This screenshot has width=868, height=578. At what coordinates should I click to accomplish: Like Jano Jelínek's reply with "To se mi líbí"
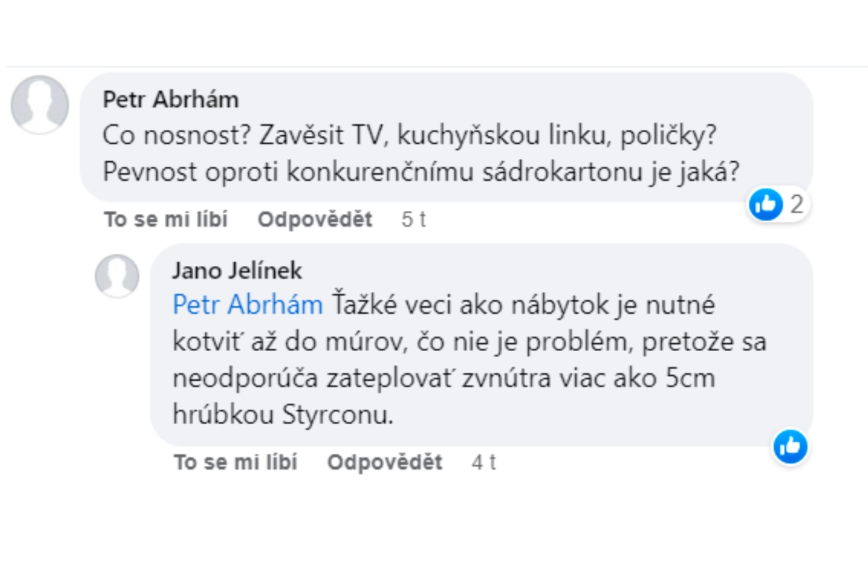pyautogui.click(x=235, y=462)
